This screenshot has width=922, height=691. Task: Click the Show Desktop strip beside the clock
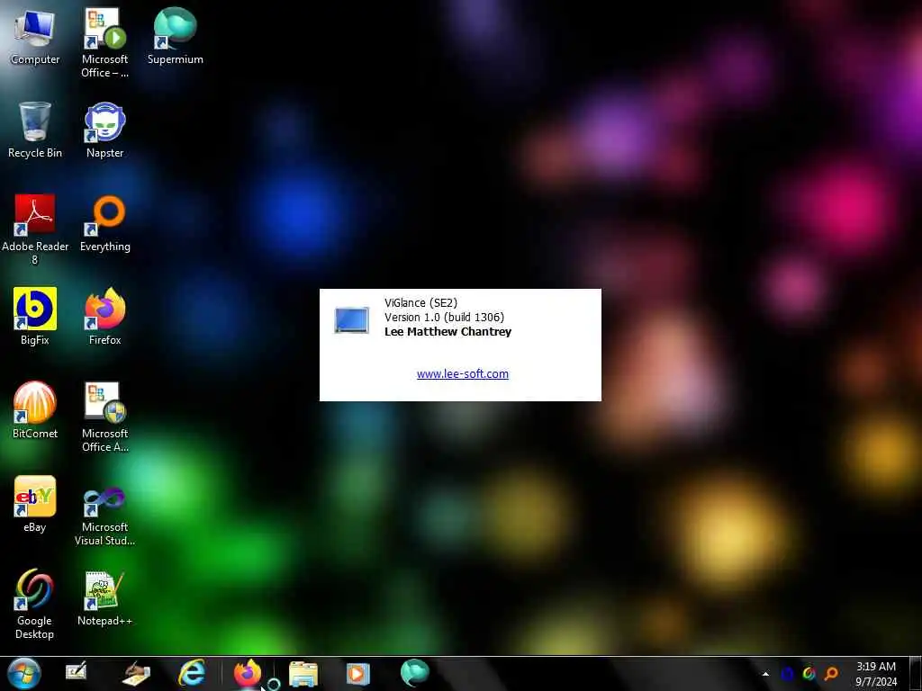[x=916, y=673]
